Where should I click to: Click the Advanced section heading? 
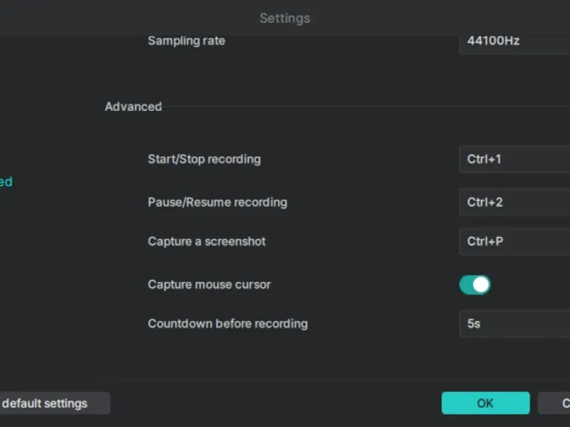pyautogui.click(x=133, y=107)
